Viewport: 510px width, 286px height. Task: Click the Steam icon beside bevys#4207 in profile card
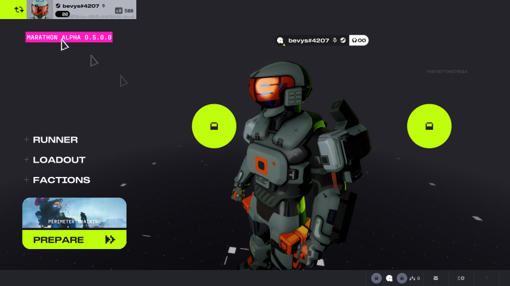point(58,6)
